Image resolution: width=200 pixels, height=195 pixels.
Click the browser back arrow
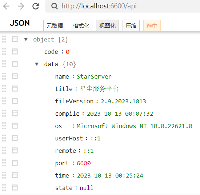coord(7,6)
